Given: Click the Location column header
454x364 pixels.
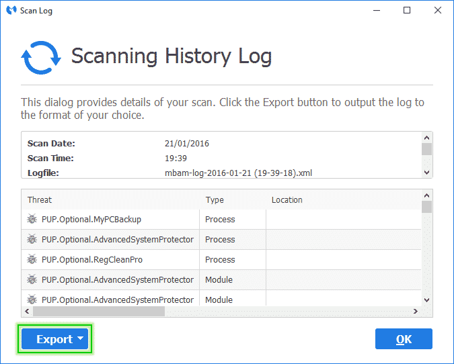Looking at the screenshot, I should point(287,200).
